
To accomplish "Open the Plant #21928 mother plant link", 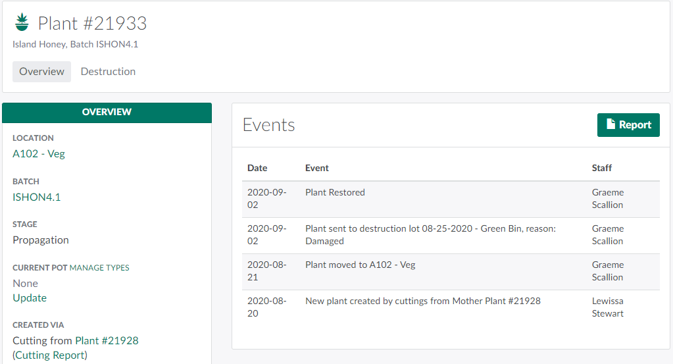I will (107, 340).
